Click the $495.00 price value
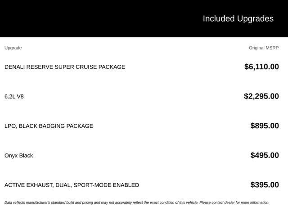The image size is (288, 216). pyautogui.click(x=265, y=155)
